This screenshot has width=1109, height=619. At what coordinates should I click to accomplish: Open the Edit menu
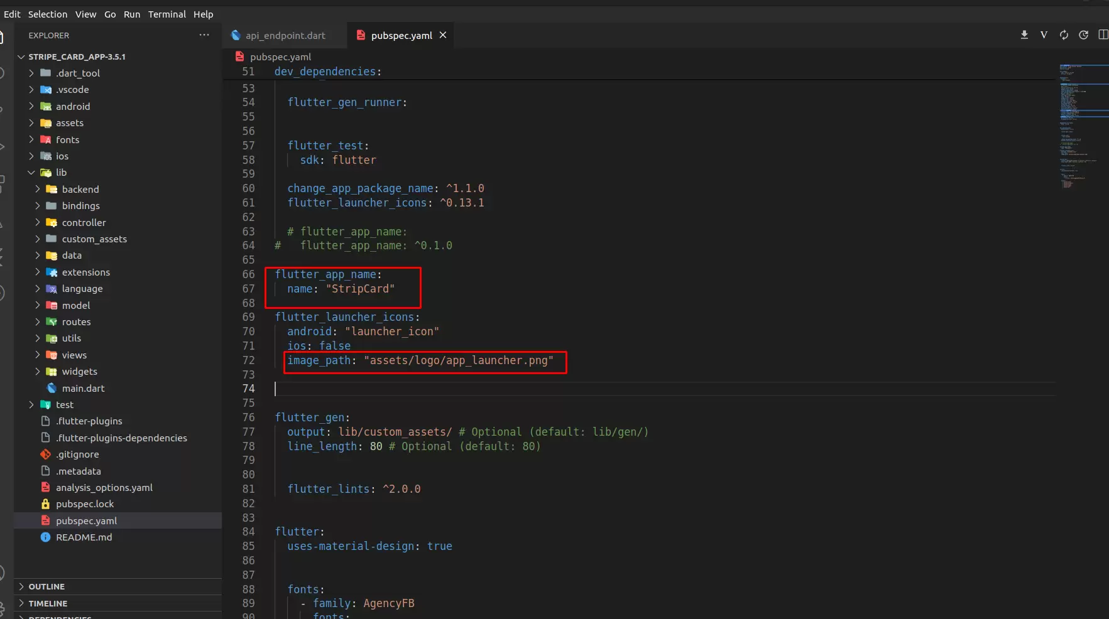coord(12,14)
